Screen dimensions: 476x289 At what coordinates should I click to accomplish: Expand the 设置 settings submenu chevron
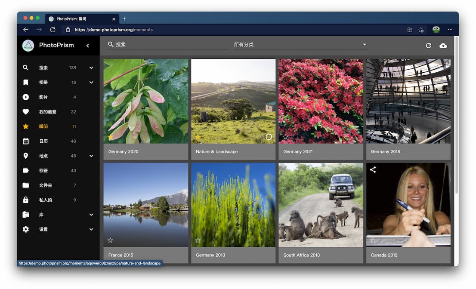coord(91,230)
